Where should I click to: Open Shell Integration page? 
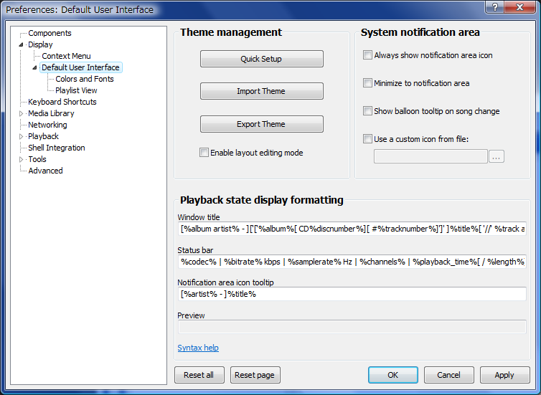click(57, 148)
